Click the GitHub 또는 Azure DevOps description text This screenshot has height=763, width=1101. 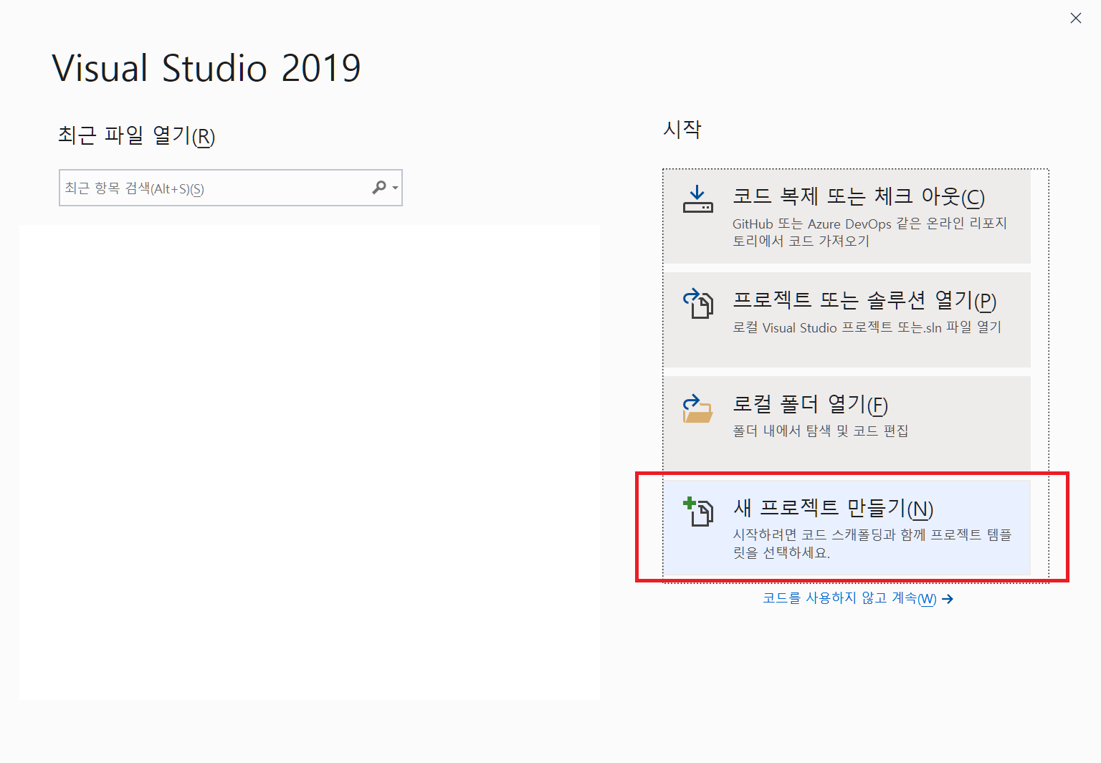point(869,232)
